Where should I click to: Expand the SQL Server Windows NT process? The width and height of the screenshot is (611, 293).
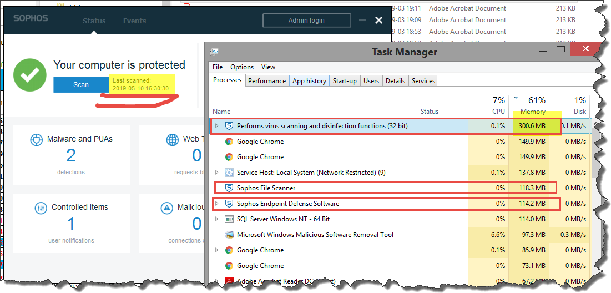click(x=217, y=219)
